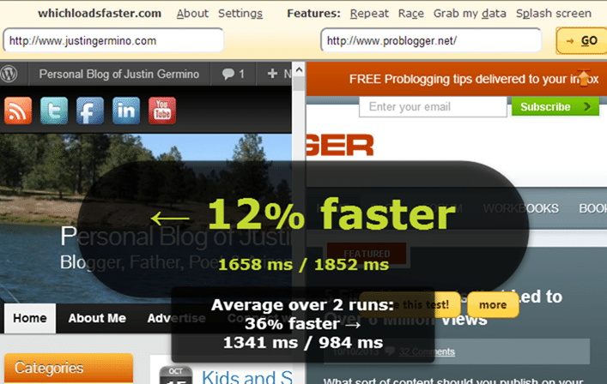Focus the problogger.net URL field
607x384 pixels.
(x=431, y=40)
